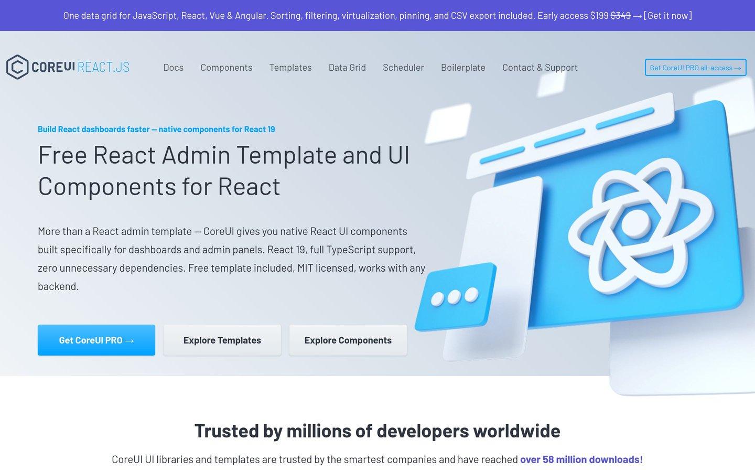The height and width of the screenshot is (472, 755).
Task: Open the Docs menu item
Action: point(173,68)
